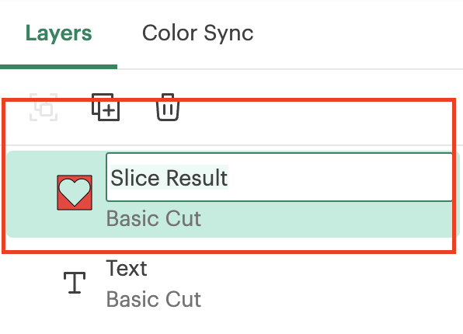Click the highlighted Slice Result text
This screenshot has height=334, width=463.
tap(169, 178)
